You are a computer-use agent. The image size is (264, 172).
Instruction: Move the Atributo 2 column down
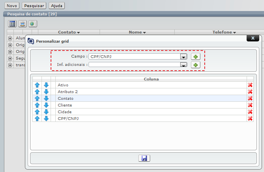coord(46,92)
